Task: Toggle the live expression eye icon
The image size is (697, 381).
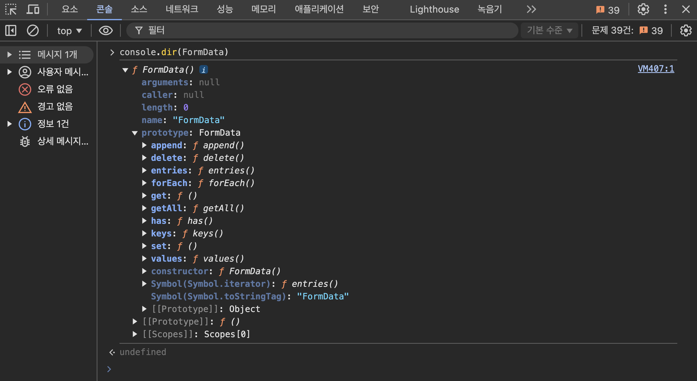Action: pos(106,30)
